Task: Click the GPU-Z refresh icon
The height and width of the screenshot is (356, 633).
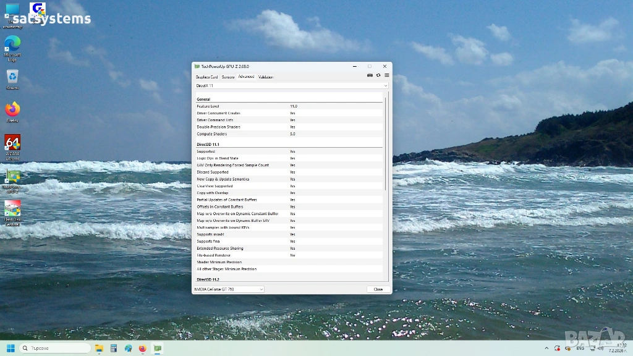Action: 378,75
